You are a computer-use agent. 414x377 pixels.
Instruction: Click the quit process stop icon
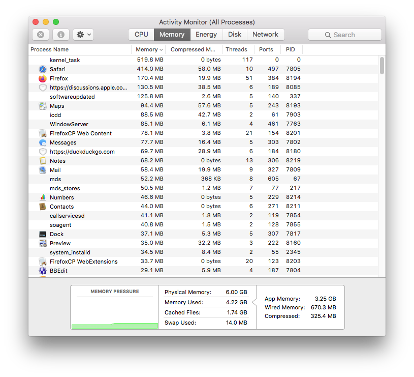tap(41, 35)
